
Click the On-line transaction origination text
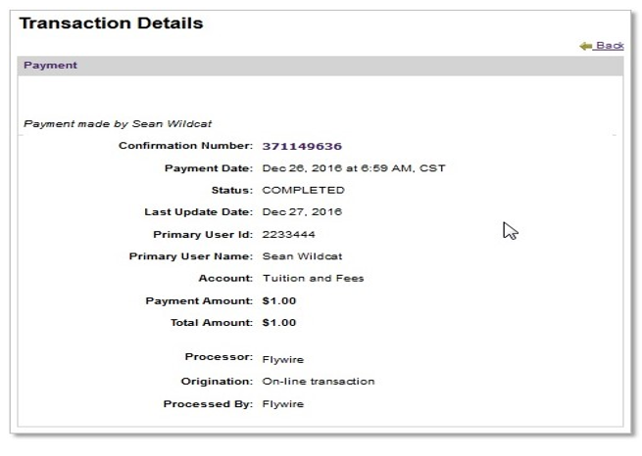point(319,382)
